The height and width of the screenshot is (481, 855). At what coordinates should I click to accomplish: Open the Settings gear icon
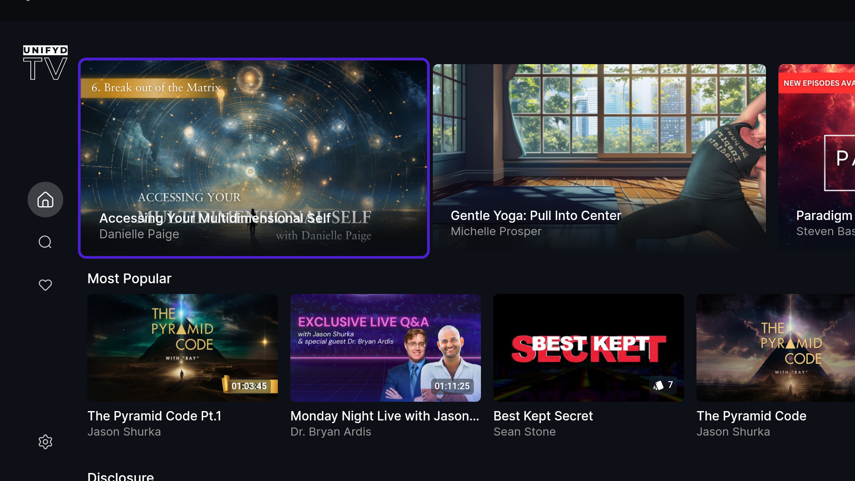click(x=45, y=442)
